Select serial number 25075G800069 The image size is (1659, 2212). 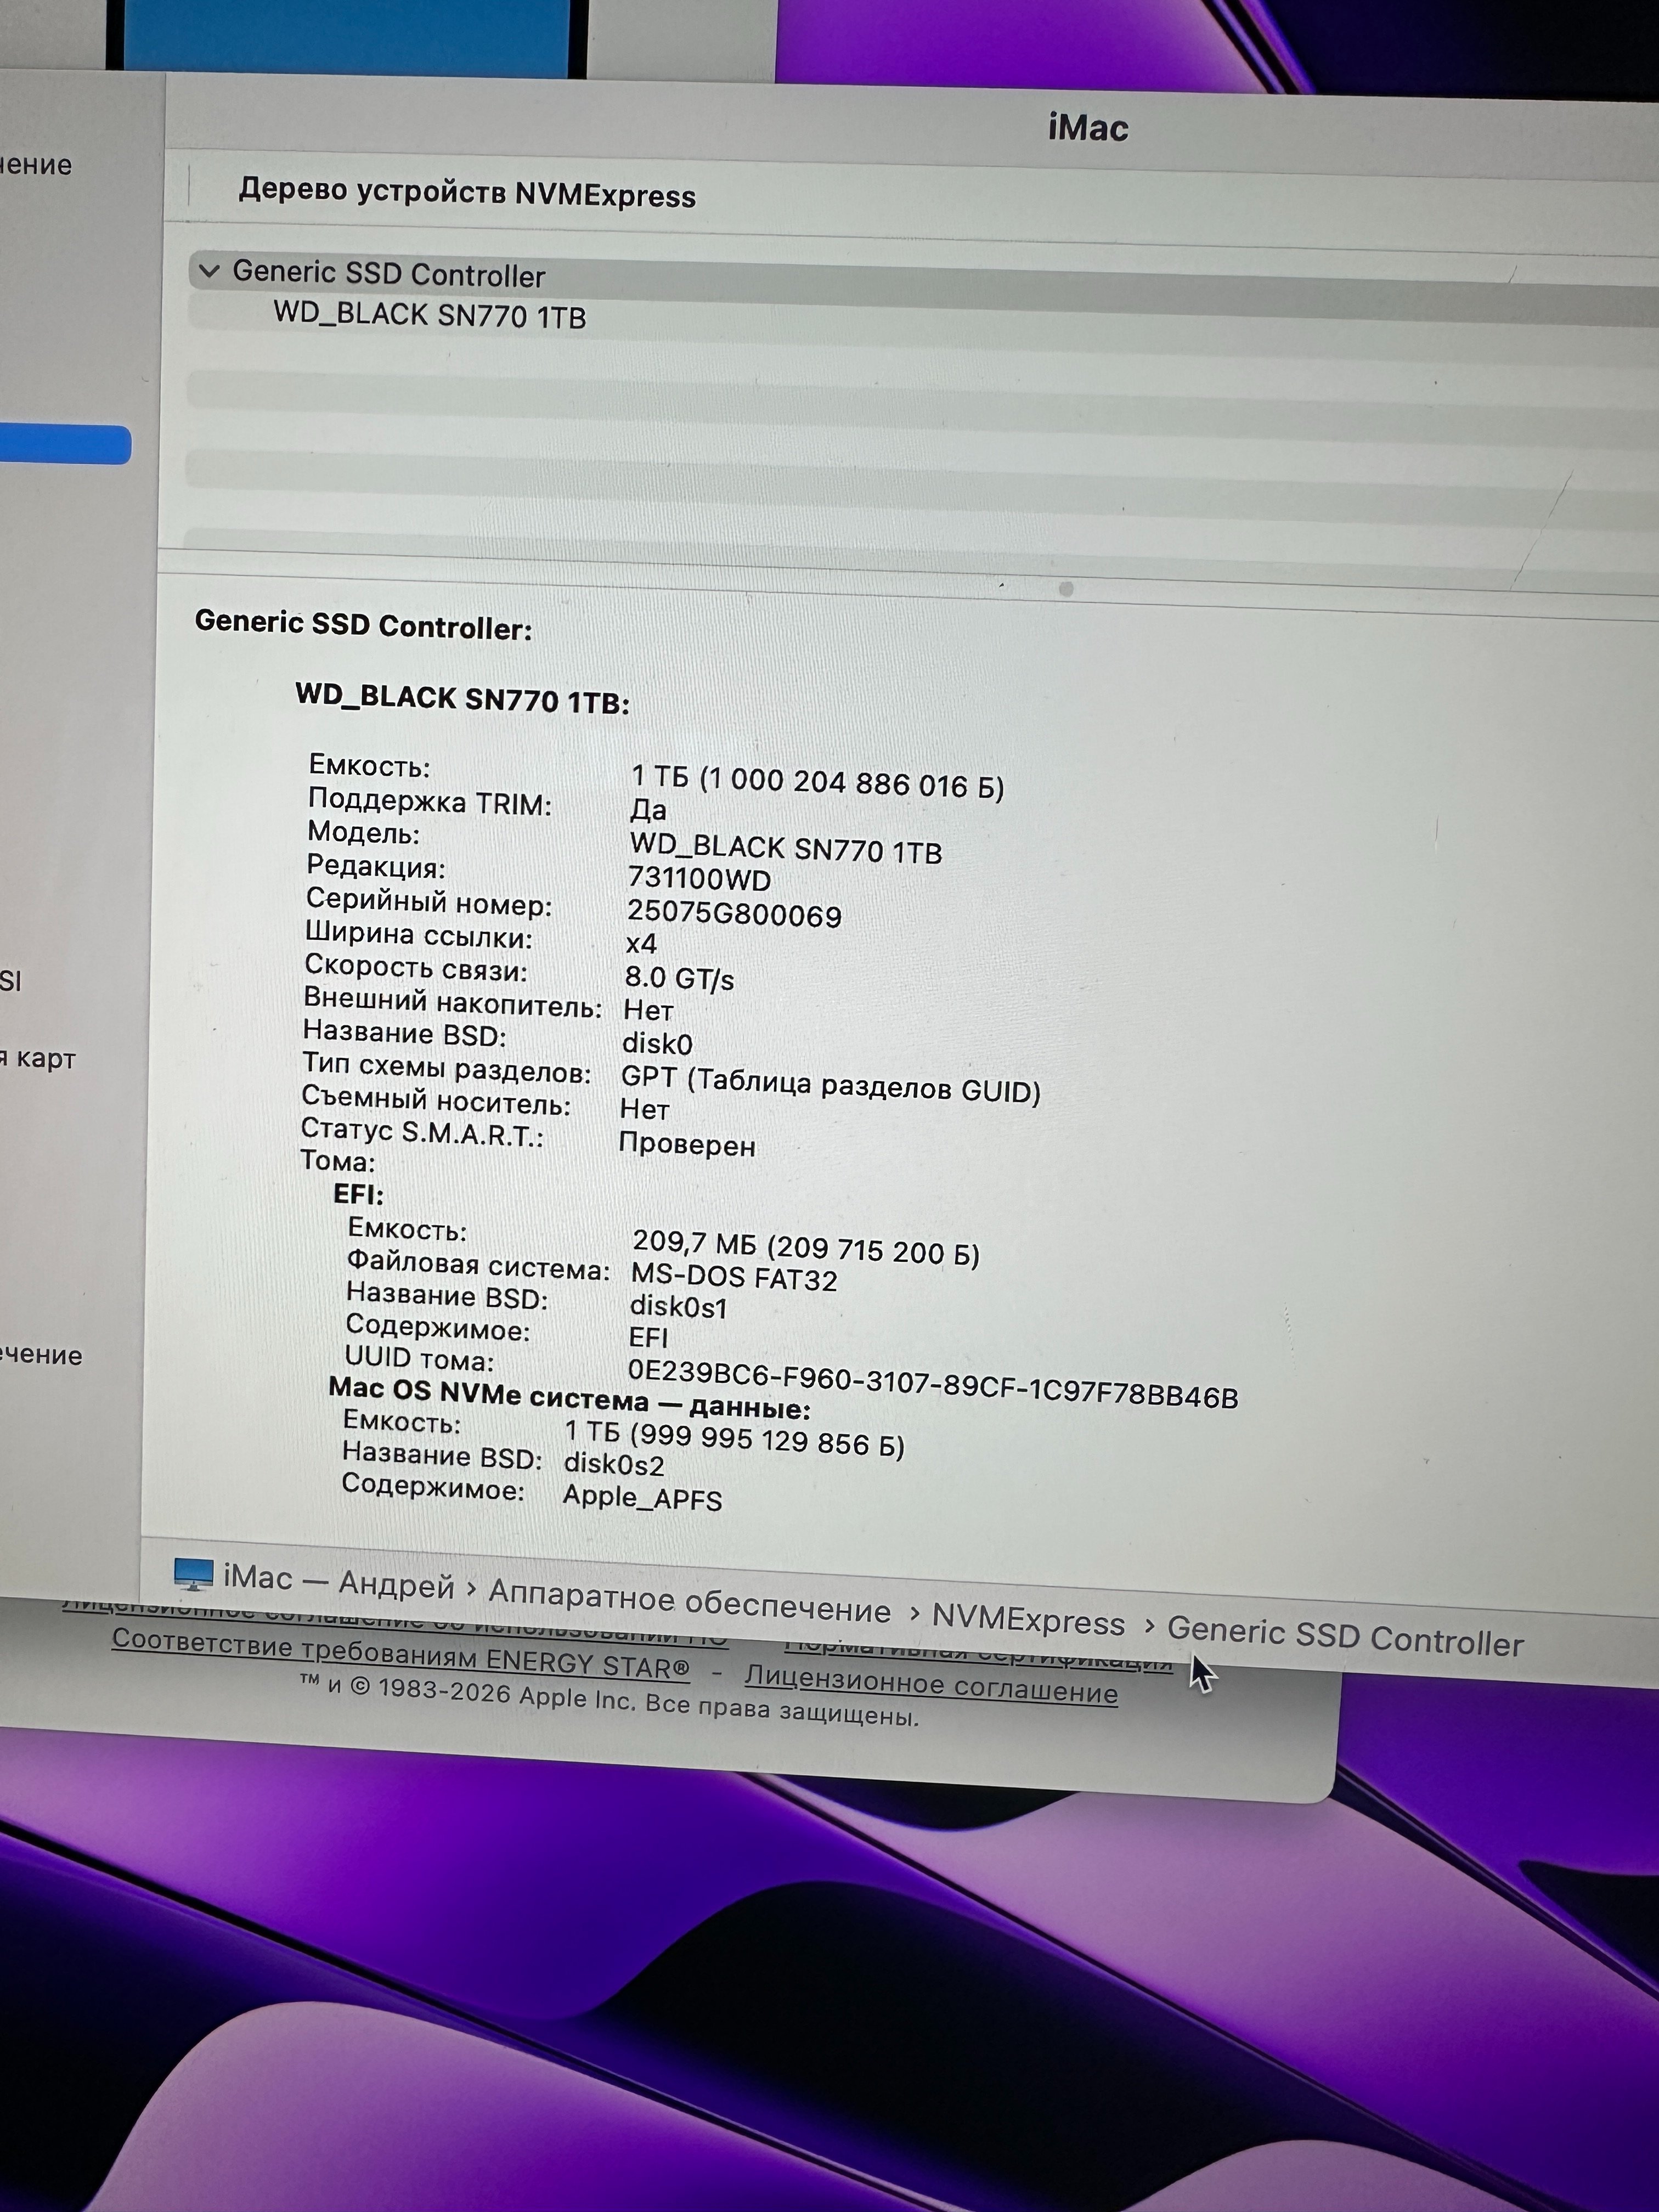[x=734, y=914]
